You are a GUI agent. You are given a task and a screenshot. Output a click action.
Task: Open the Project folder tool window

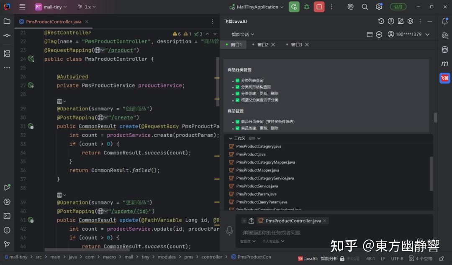point(7,21)
